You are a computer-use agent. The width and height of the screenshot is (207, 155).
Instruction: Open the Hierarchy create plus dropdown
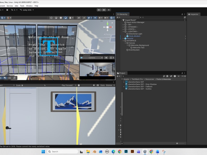(x=118, y=17)
